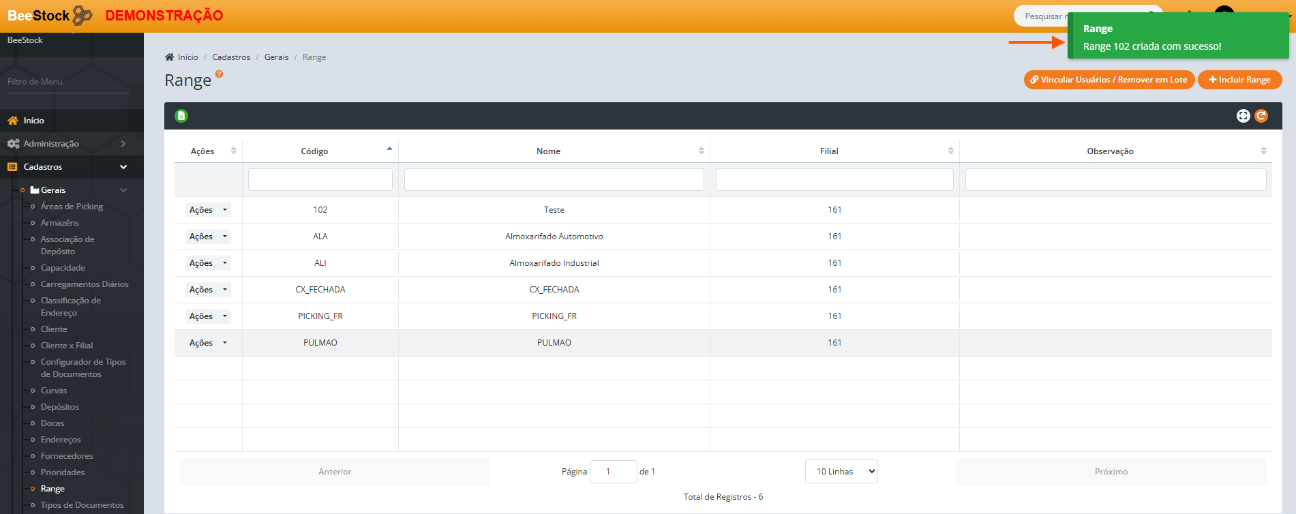The image size is (1296, 514).
Task: Click the orange refresh icon in table header
Action: (x=1261, y=116)
